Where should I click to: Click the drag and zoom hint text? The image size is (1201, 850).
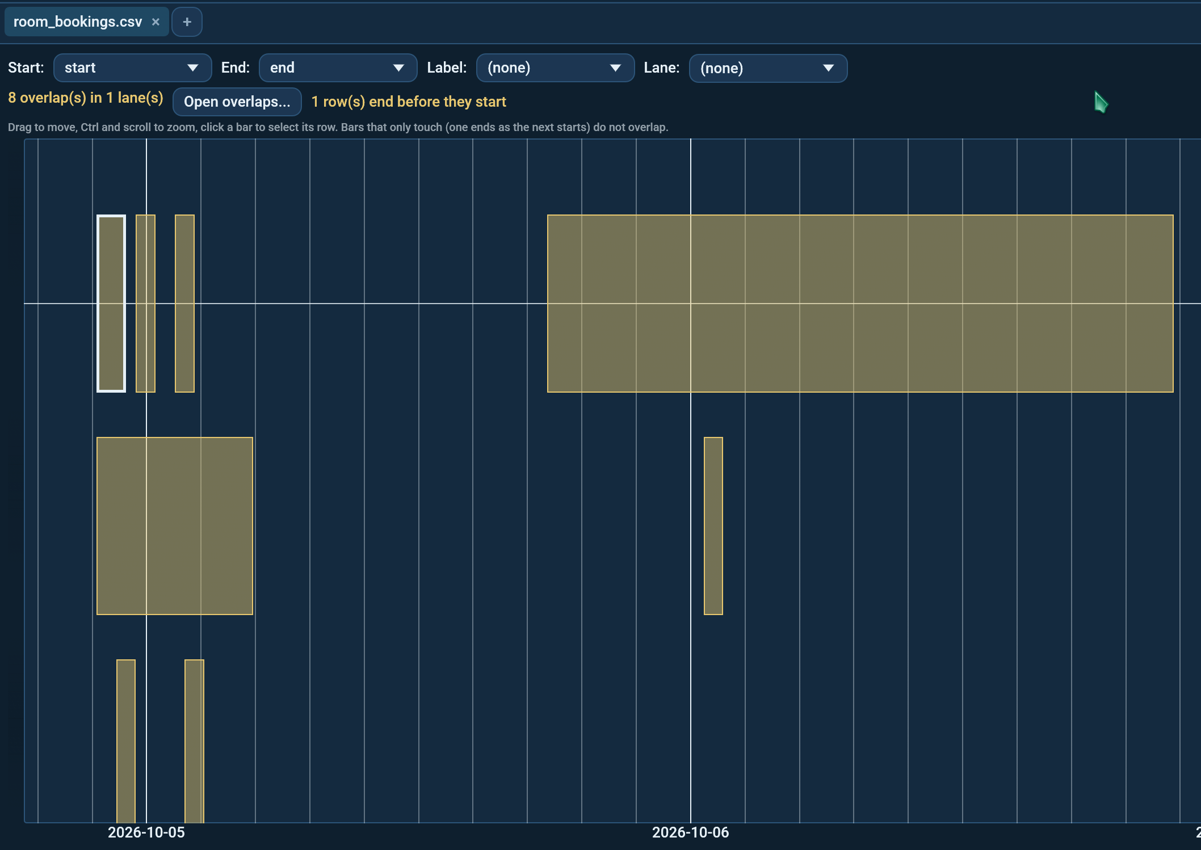pyautogui.click(x=338, y=127)
